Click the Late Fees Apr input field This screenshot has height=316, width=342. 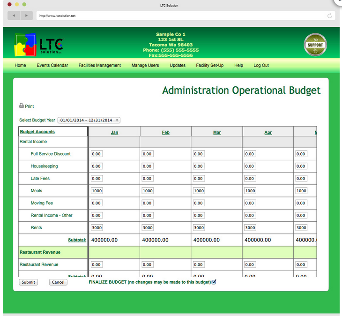(250, 179)
